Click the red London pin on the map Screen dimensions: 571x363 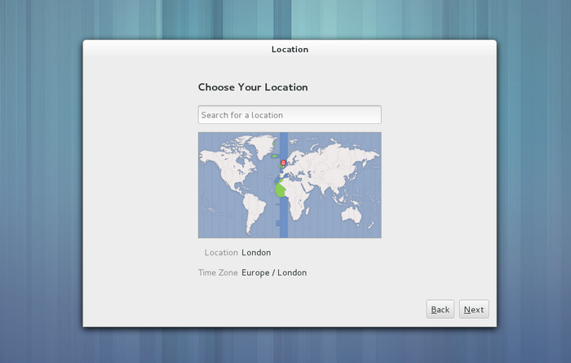coord(283,163)
